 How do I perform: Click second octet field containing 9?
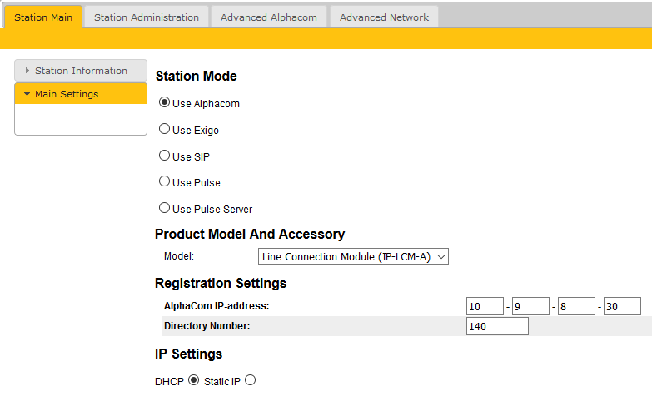click(x=530, y=306)
